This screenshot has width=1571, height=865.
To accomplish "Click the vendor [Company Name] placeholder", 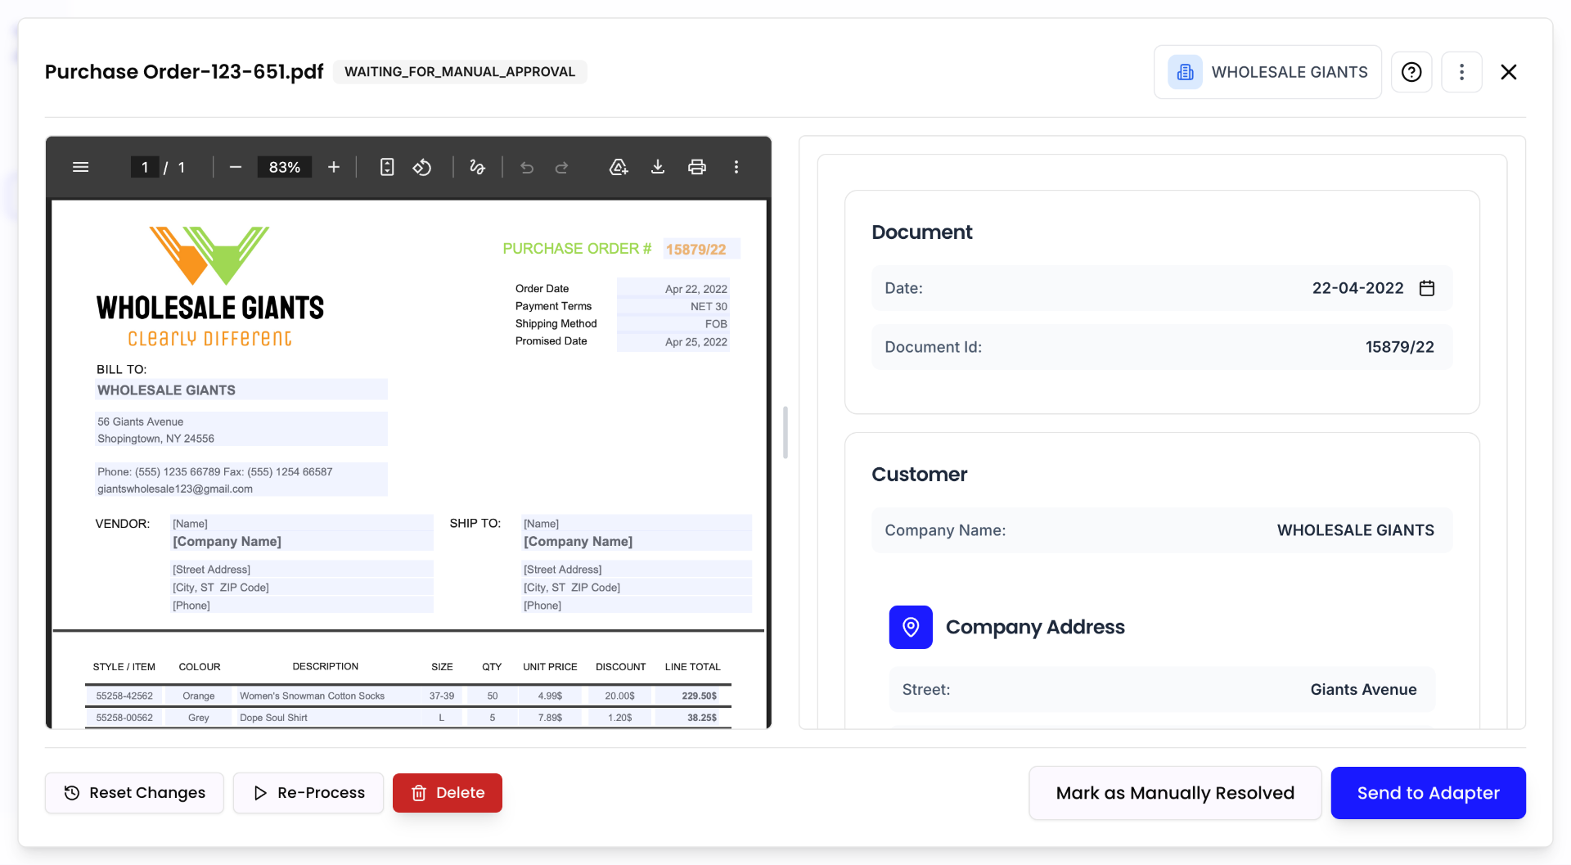I will click(227, 542).
